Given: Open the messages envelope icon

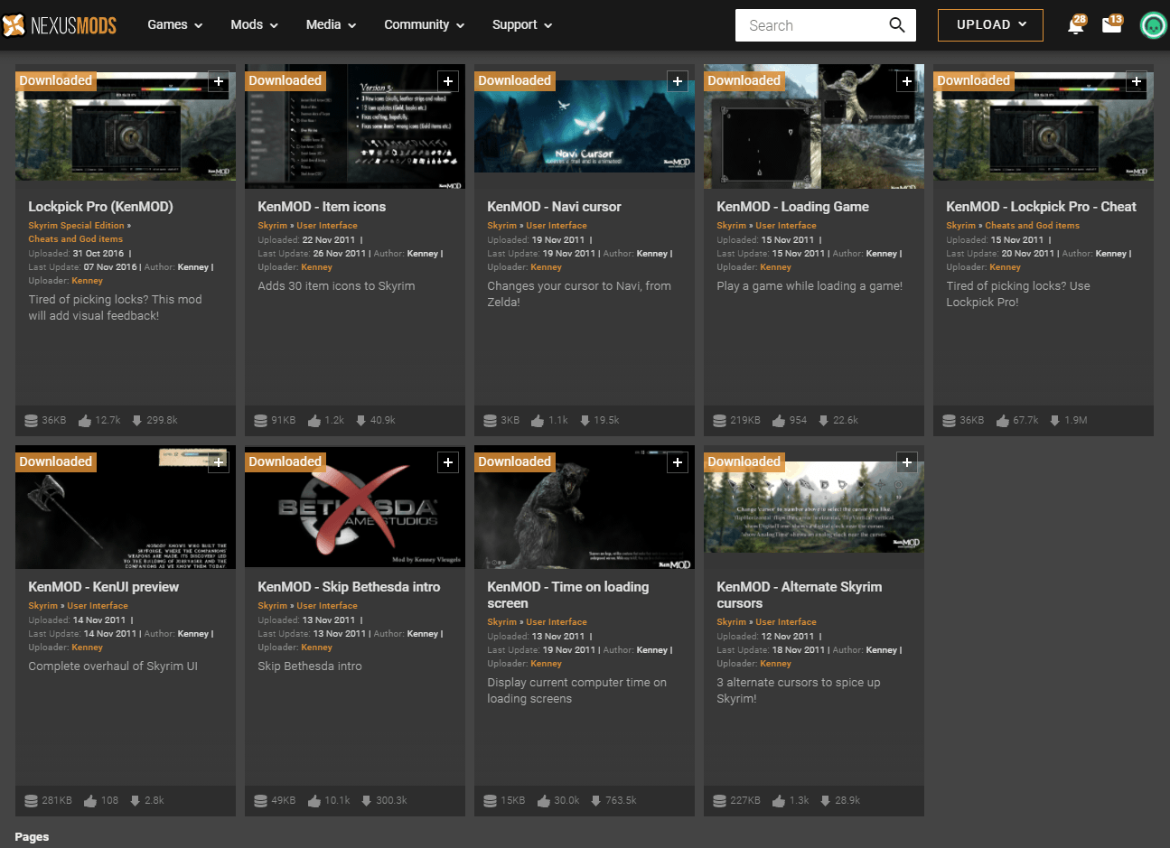Looking at the screenshot, I should [x=1112, y=24].
